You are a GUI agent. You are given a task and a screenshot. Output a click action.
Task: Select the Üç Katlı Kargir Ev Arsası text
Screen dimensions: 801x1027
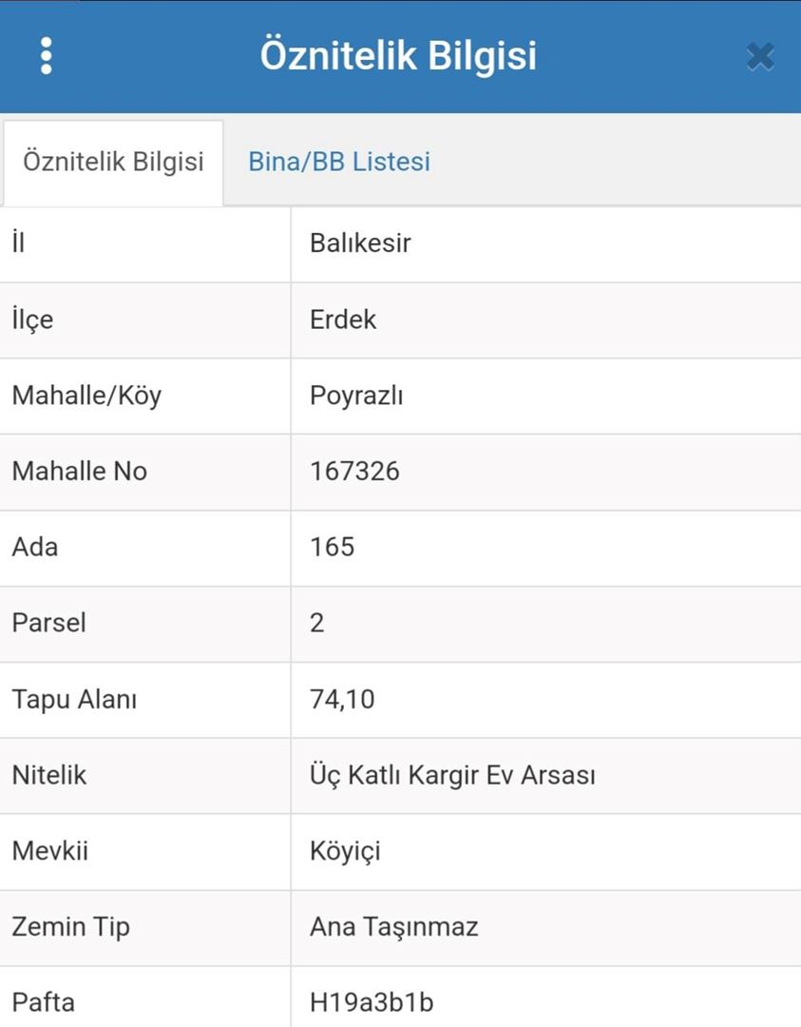452,776
